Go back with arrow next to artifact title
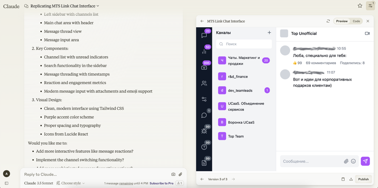378x188 pixels. pos(202,21)
